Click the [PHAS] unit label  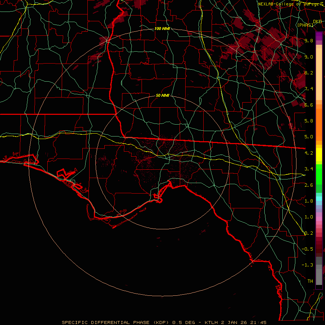pyautogui.click(x=305, y=25)
